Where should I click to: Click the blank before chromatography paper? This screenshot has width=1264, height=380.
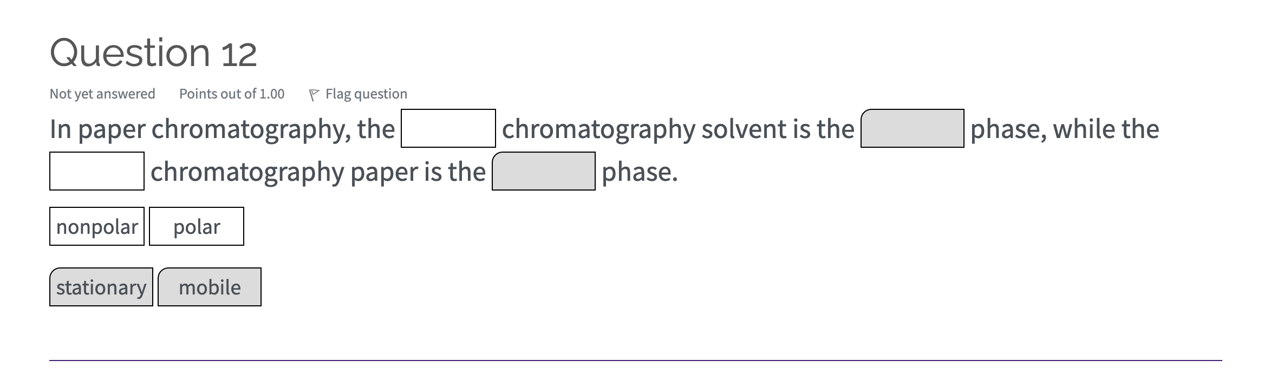coord(96,172)
